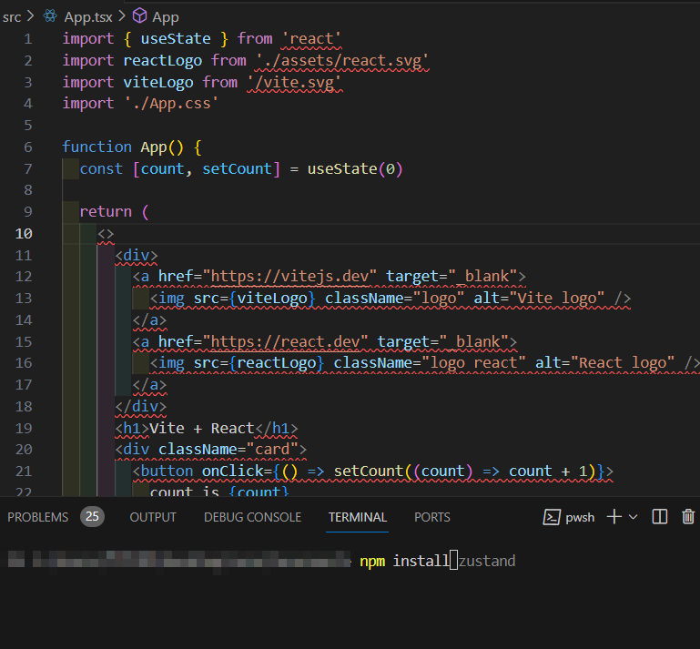Click className="card" on line 20
The height and width of the screenshot is (649, 700).
pyautogui.click(x=228, y=450)
